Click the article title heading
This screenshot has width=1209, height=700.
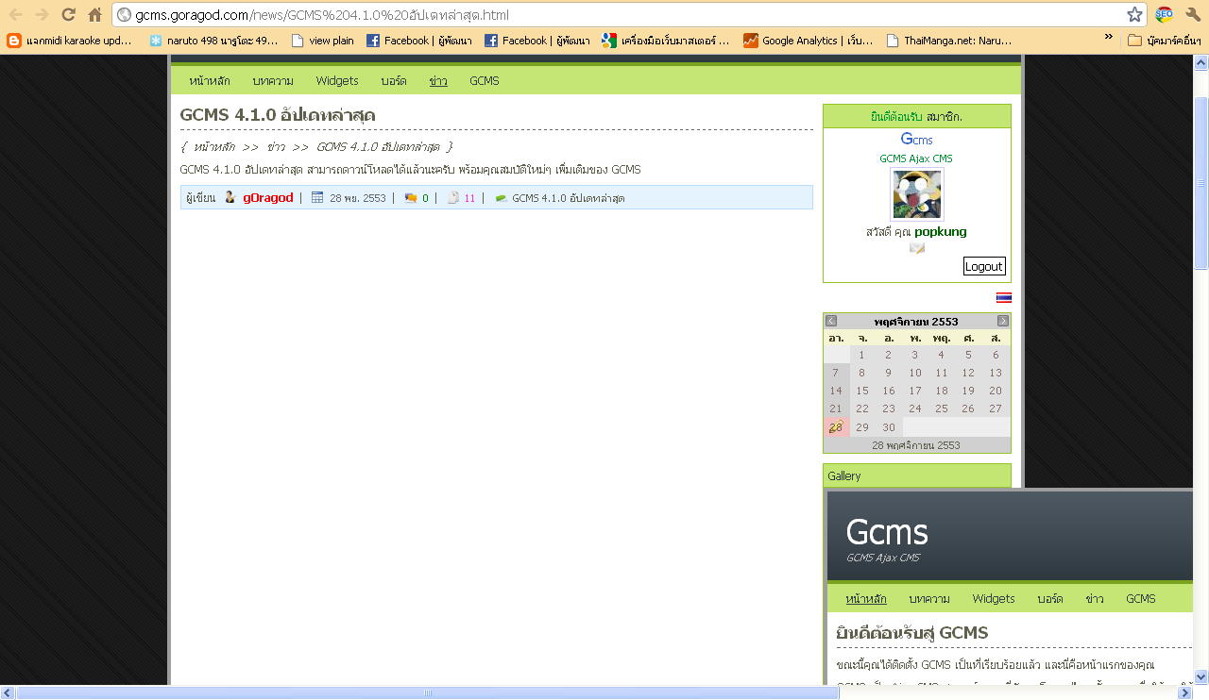(x=278, y=115)
